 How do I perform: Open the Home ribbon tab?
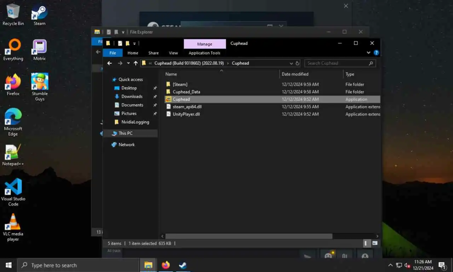click(x=133, y=53)
